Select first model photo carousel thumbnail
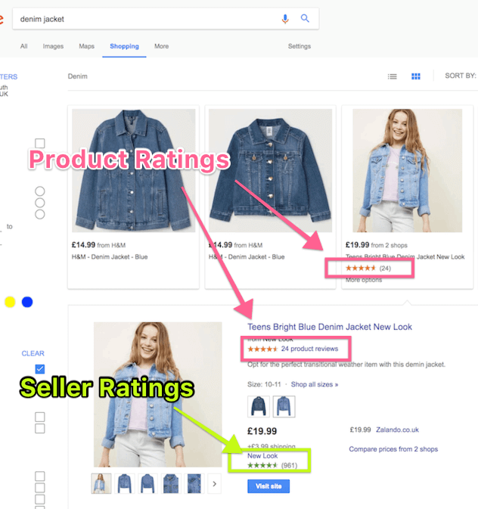This screenshot has height=509, width=478. pyautogui.click(x=101, y=483)
